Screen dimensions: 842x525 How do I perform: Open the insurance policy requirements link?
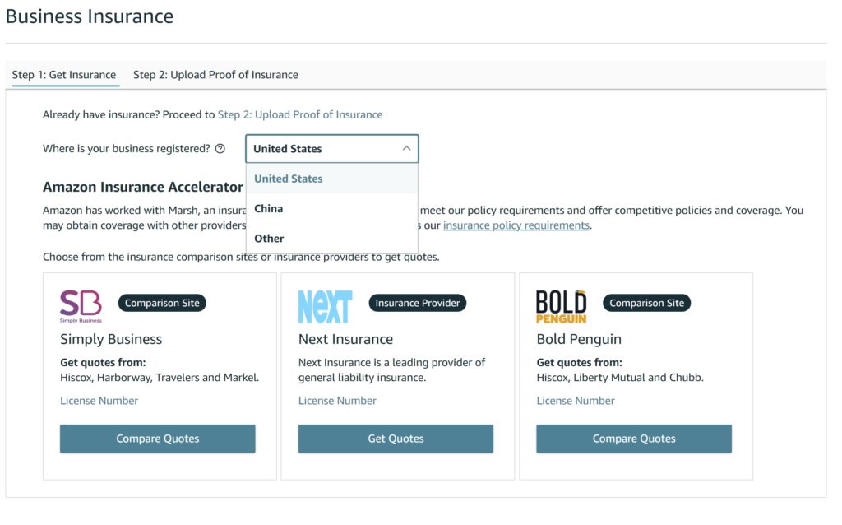[516, 225]
